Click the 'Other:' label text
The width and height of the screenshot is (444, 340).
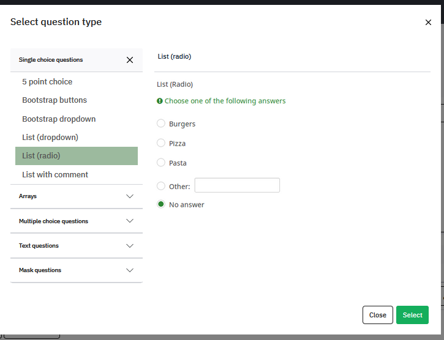(x=179, y=187)
